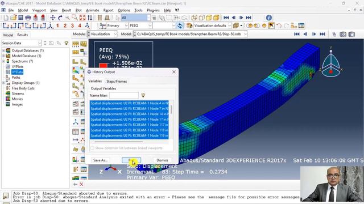Expand Output Databases (1) tree node
This screenshot has width=364, height=204.
pos(3,50)
